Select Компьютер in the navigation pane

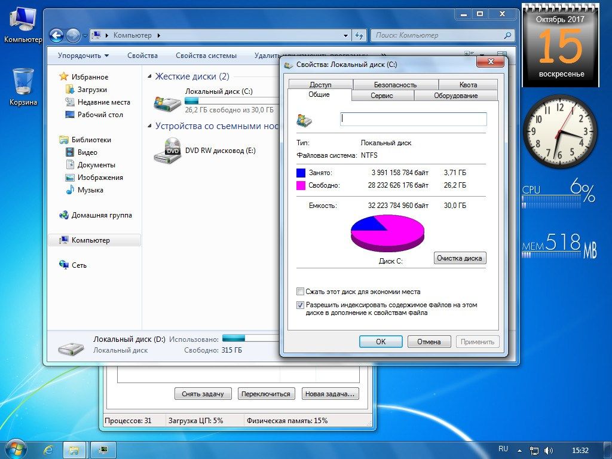coord(94,240)
